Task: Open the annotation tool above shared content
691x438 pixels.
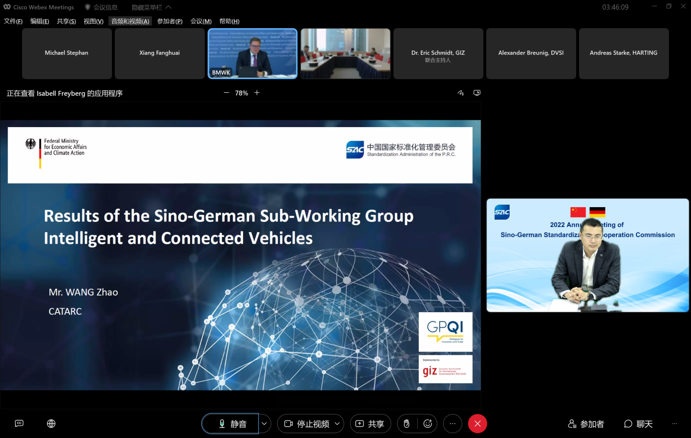Action: tap(461, 93)
